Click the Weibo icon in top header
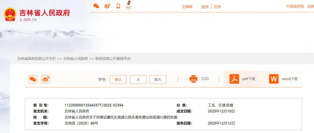314x133 pixels. (107, 6)
